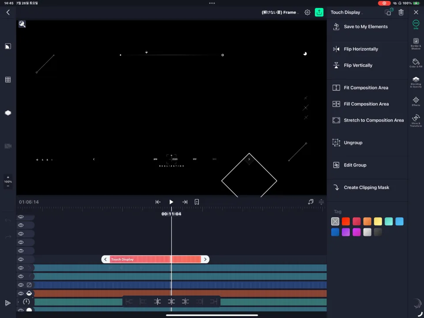Viewport: 424px width, 318px height.
Task: Jump playhead to the end
Action: click(x=185, y=202)
